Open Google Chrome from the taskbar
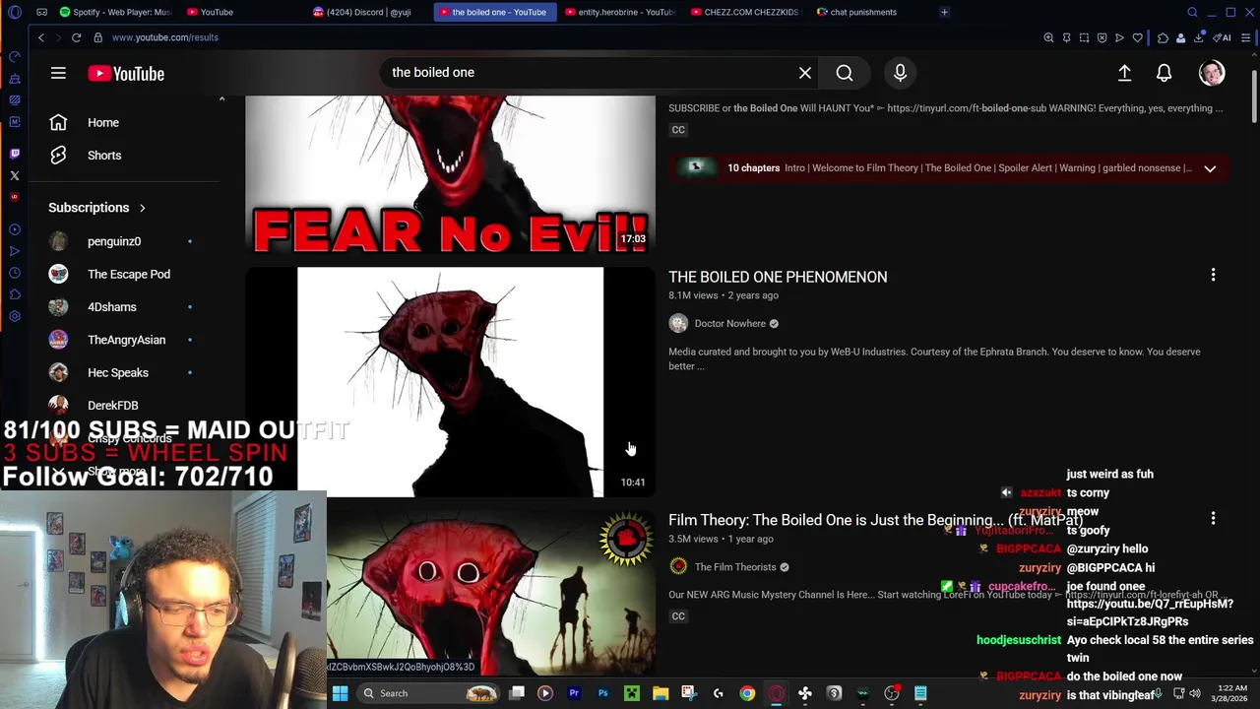Image resolution: width=1260 pixels, height=709 pixels. click(747, 693)
